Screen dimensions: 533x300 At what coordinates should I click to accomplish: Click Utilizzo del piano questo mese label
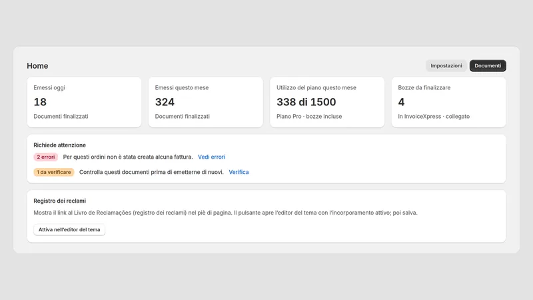[316, 87]
